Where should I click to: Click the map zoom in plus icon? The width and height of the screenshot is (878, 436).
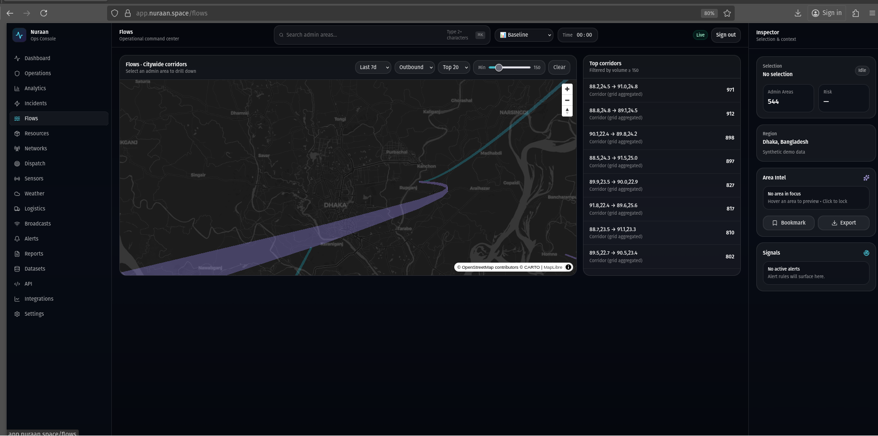pyautogui.click(x=567, y=89)
